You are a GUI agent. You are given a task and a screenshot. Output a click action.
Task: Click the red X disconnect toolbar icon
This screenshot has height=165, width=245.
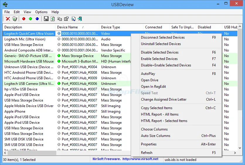pyautogui.click(x=8, y=19)
